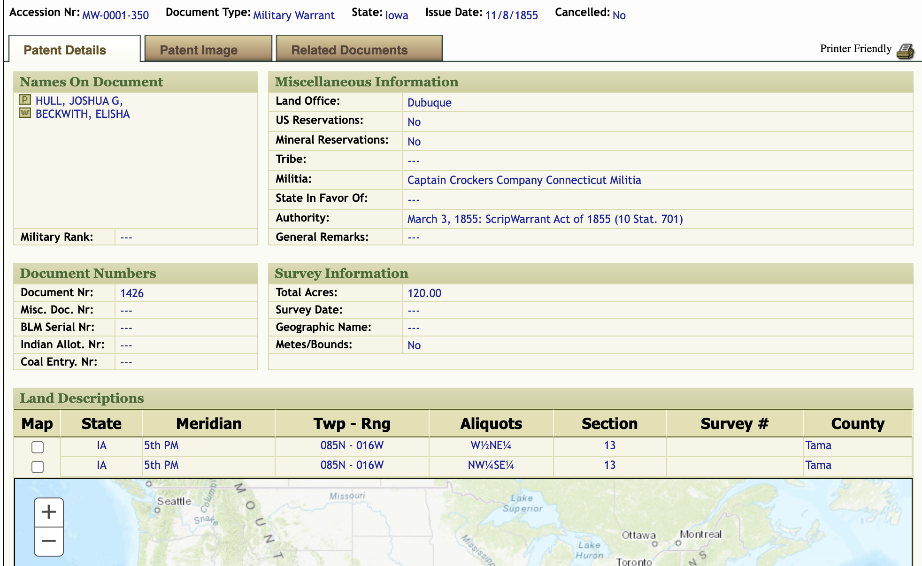Click the Survey # column header

pyautogui.click(x=735, y=424)
